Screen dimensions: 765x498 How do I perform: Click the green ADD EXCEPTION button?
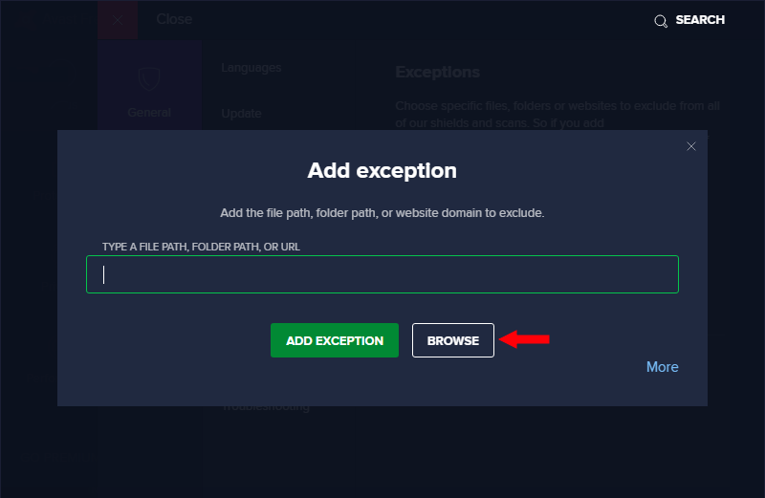click(x=335, y=340)
